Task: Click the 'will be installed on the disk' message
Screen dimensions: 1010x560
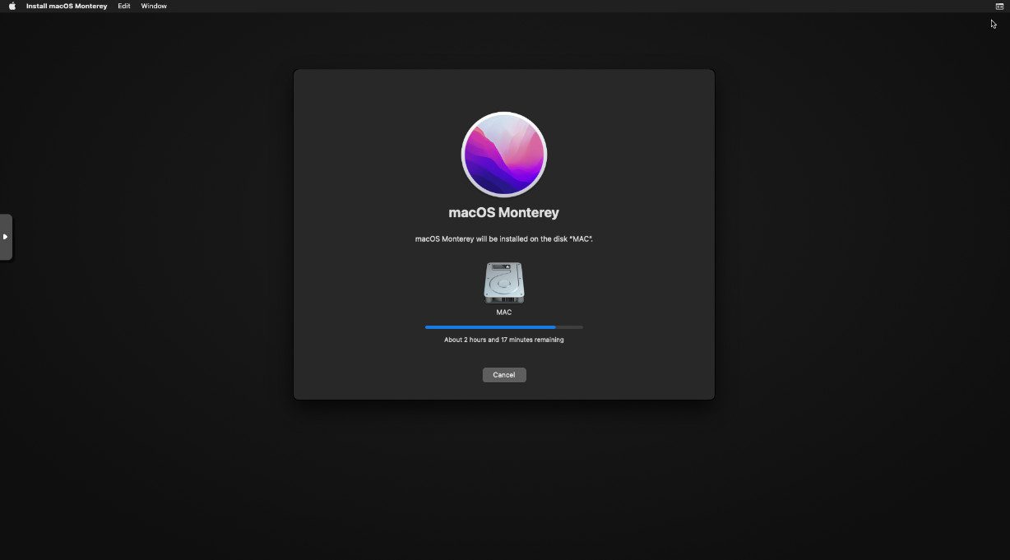Action: click(504, 239)
